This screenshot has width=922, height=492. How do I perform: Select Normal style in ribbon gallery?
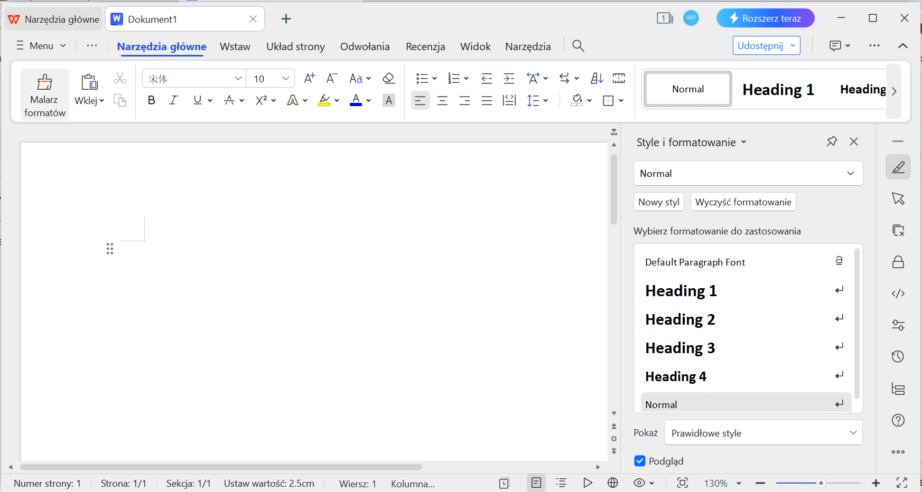(688, 89)
